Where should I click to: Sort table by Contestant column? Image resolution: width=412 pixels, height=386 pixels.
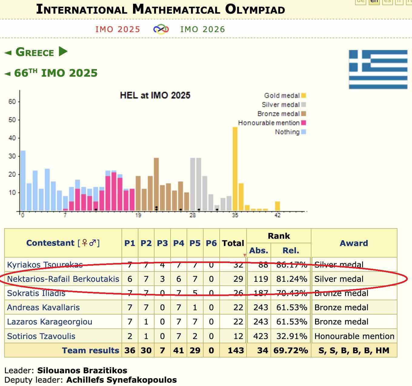50,243
